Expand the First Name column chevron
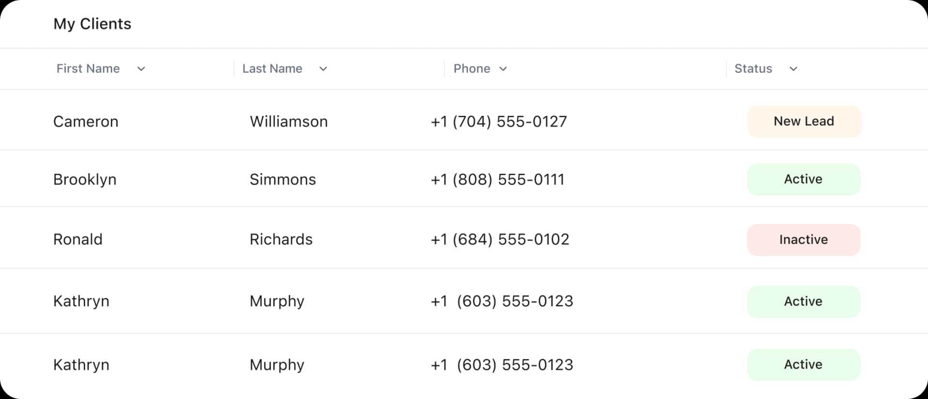 [x=141, y=69]
